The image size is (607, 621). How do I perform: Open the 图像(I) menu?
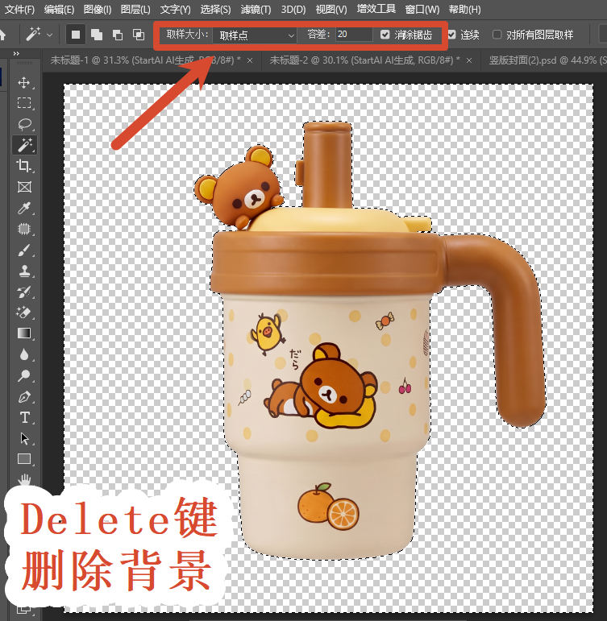98,9
